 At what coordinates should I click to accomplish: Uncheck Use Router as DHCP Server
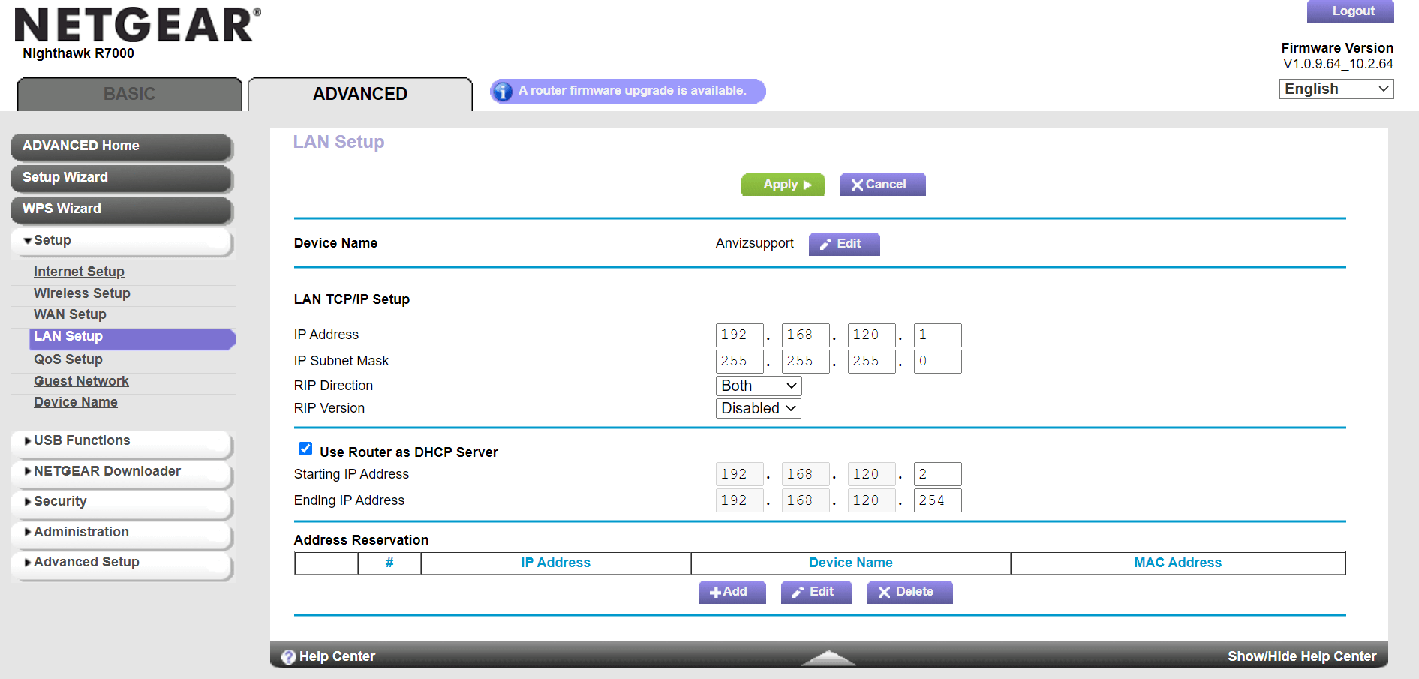[x=305, y=449]
